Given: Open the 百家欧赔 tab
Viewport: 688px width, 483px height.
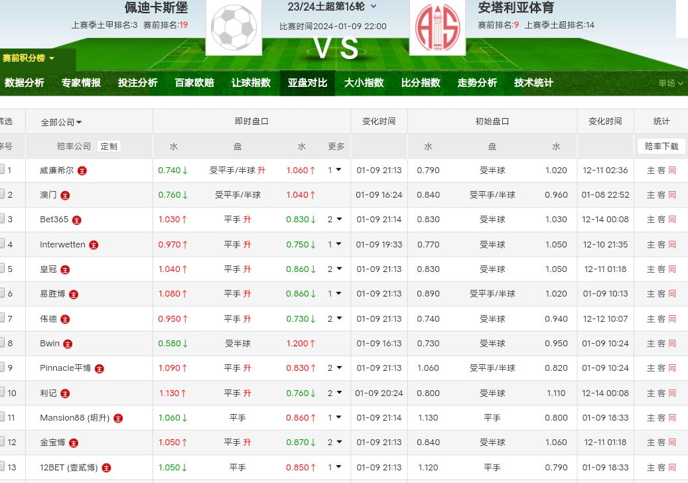Looking at the screenshot, I should coord(194,83).
